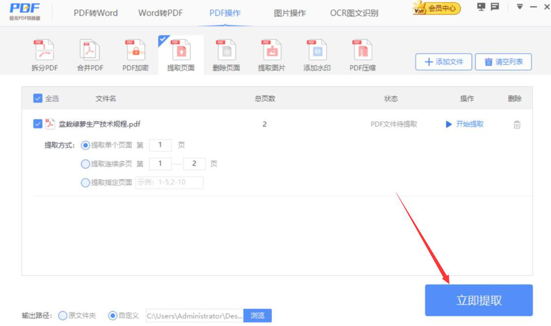
Task: Select 提取指定页面 radio option
Action: point(85,183)
